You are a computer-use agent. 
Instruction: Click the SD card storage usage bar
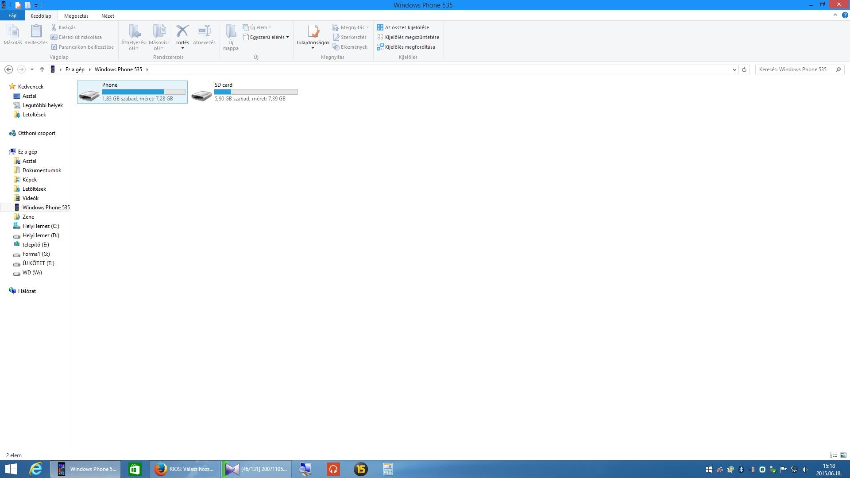(x=256, y=92)
